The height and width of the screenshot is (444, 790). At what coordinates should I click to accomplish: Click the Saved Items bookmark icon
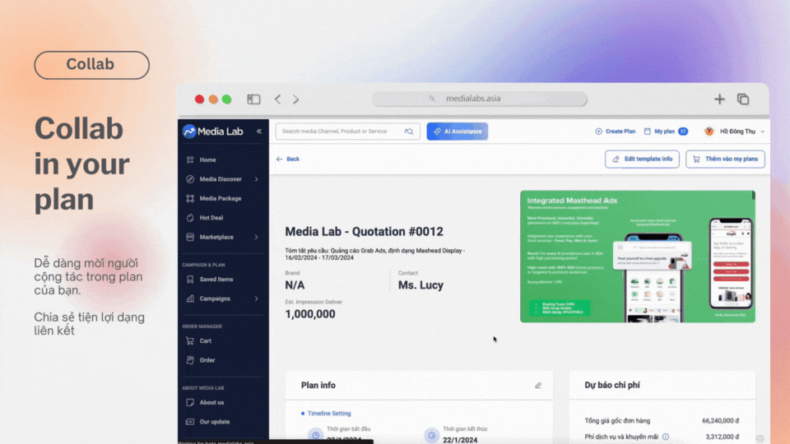point(190,280)
